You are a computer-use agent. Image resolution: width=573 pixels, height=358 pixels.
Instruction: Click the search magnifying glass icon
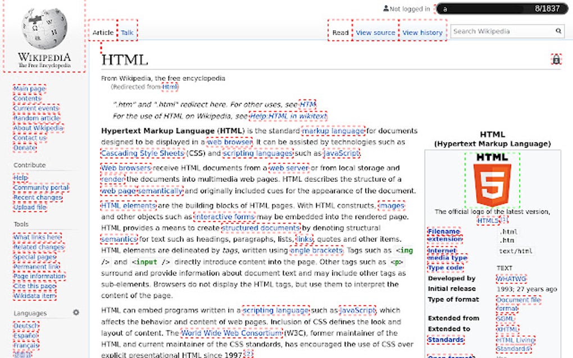(x=558, y=31)
